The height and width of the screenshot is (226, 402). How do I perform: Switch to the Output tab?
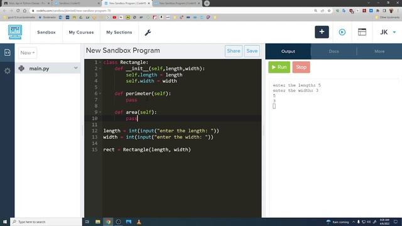point(288,51)
